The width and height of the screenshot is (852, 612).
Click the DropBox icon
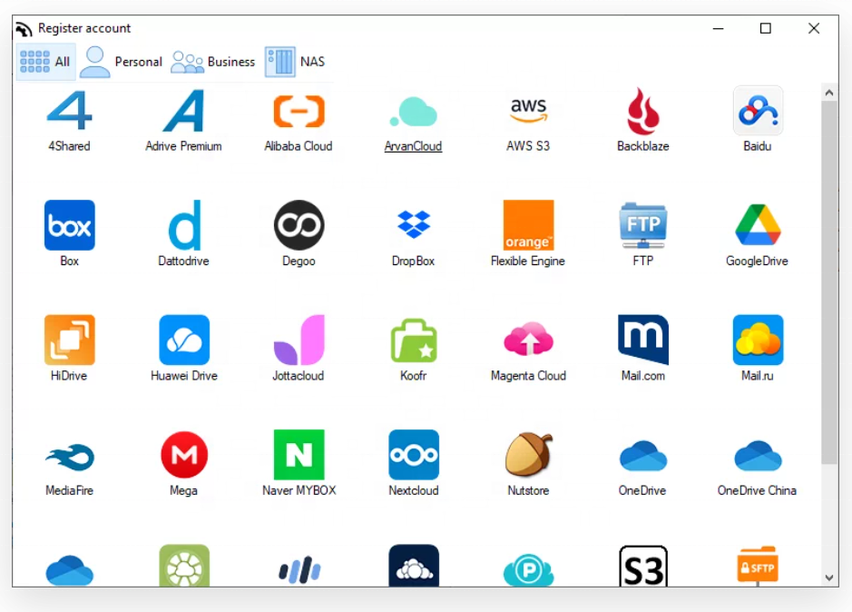point(413,225)
